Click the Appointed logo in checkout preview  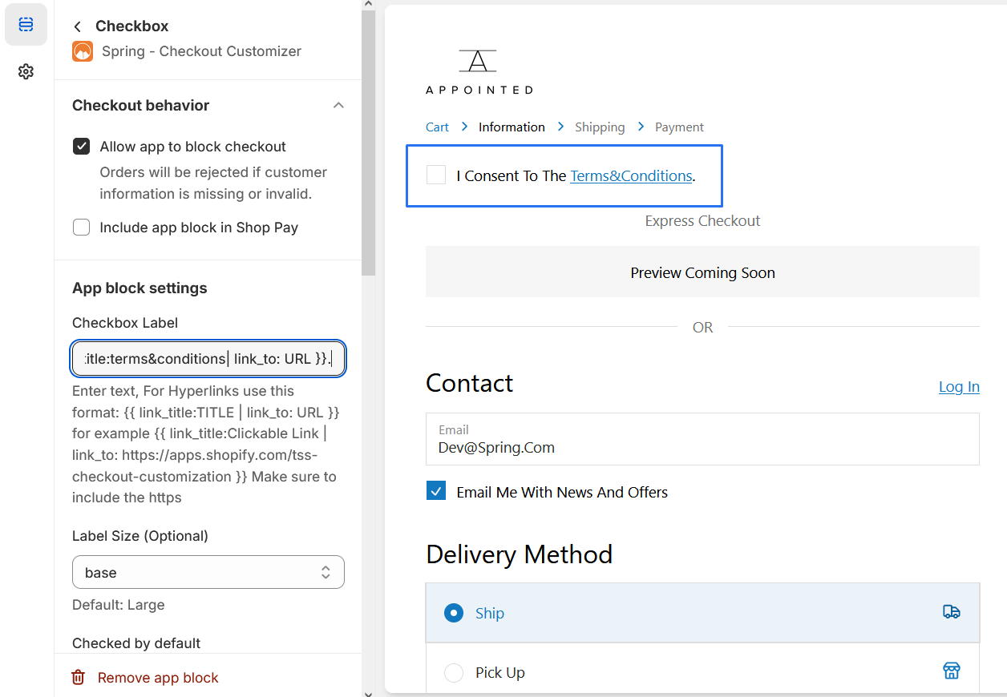point(479,72)
